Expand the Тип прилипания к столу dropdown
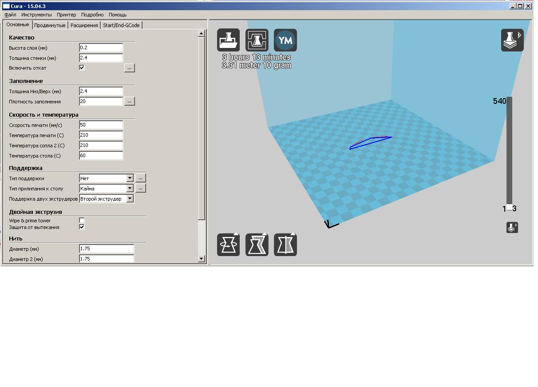Viewport: 538px width, 387px height. point(130,189)
